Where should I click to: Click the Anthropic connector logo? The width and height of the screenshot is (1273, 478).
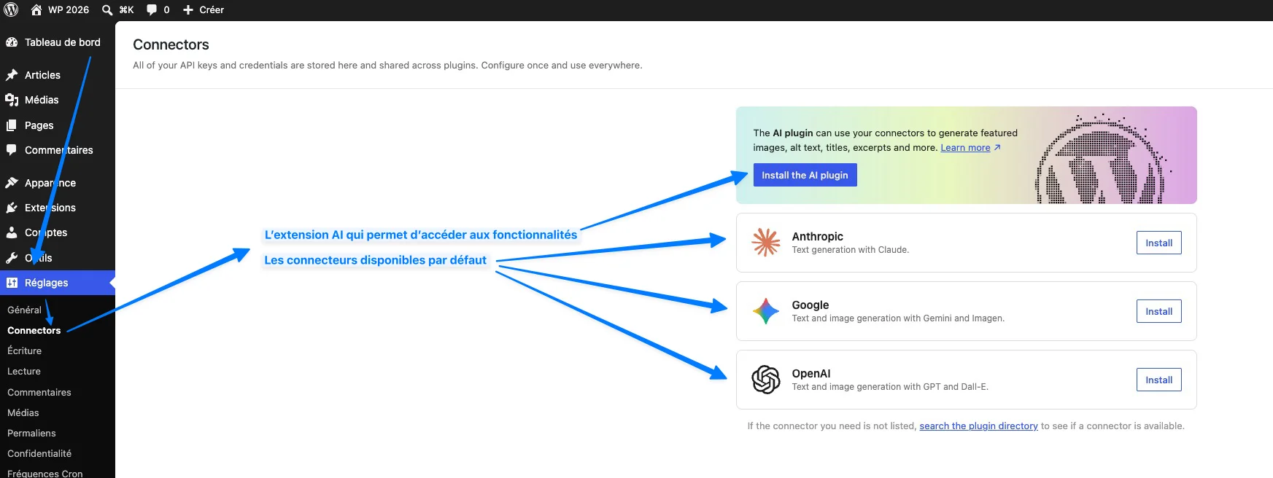point(766,243)
